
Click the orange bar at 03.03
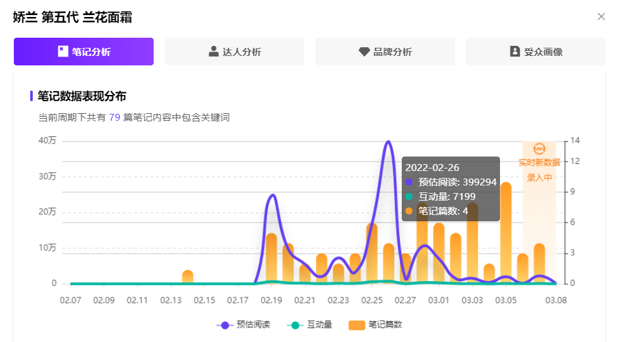[472, 243]
